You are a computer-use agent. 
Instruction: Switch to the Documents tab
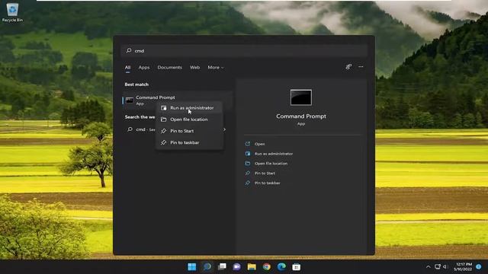(169, 68)
